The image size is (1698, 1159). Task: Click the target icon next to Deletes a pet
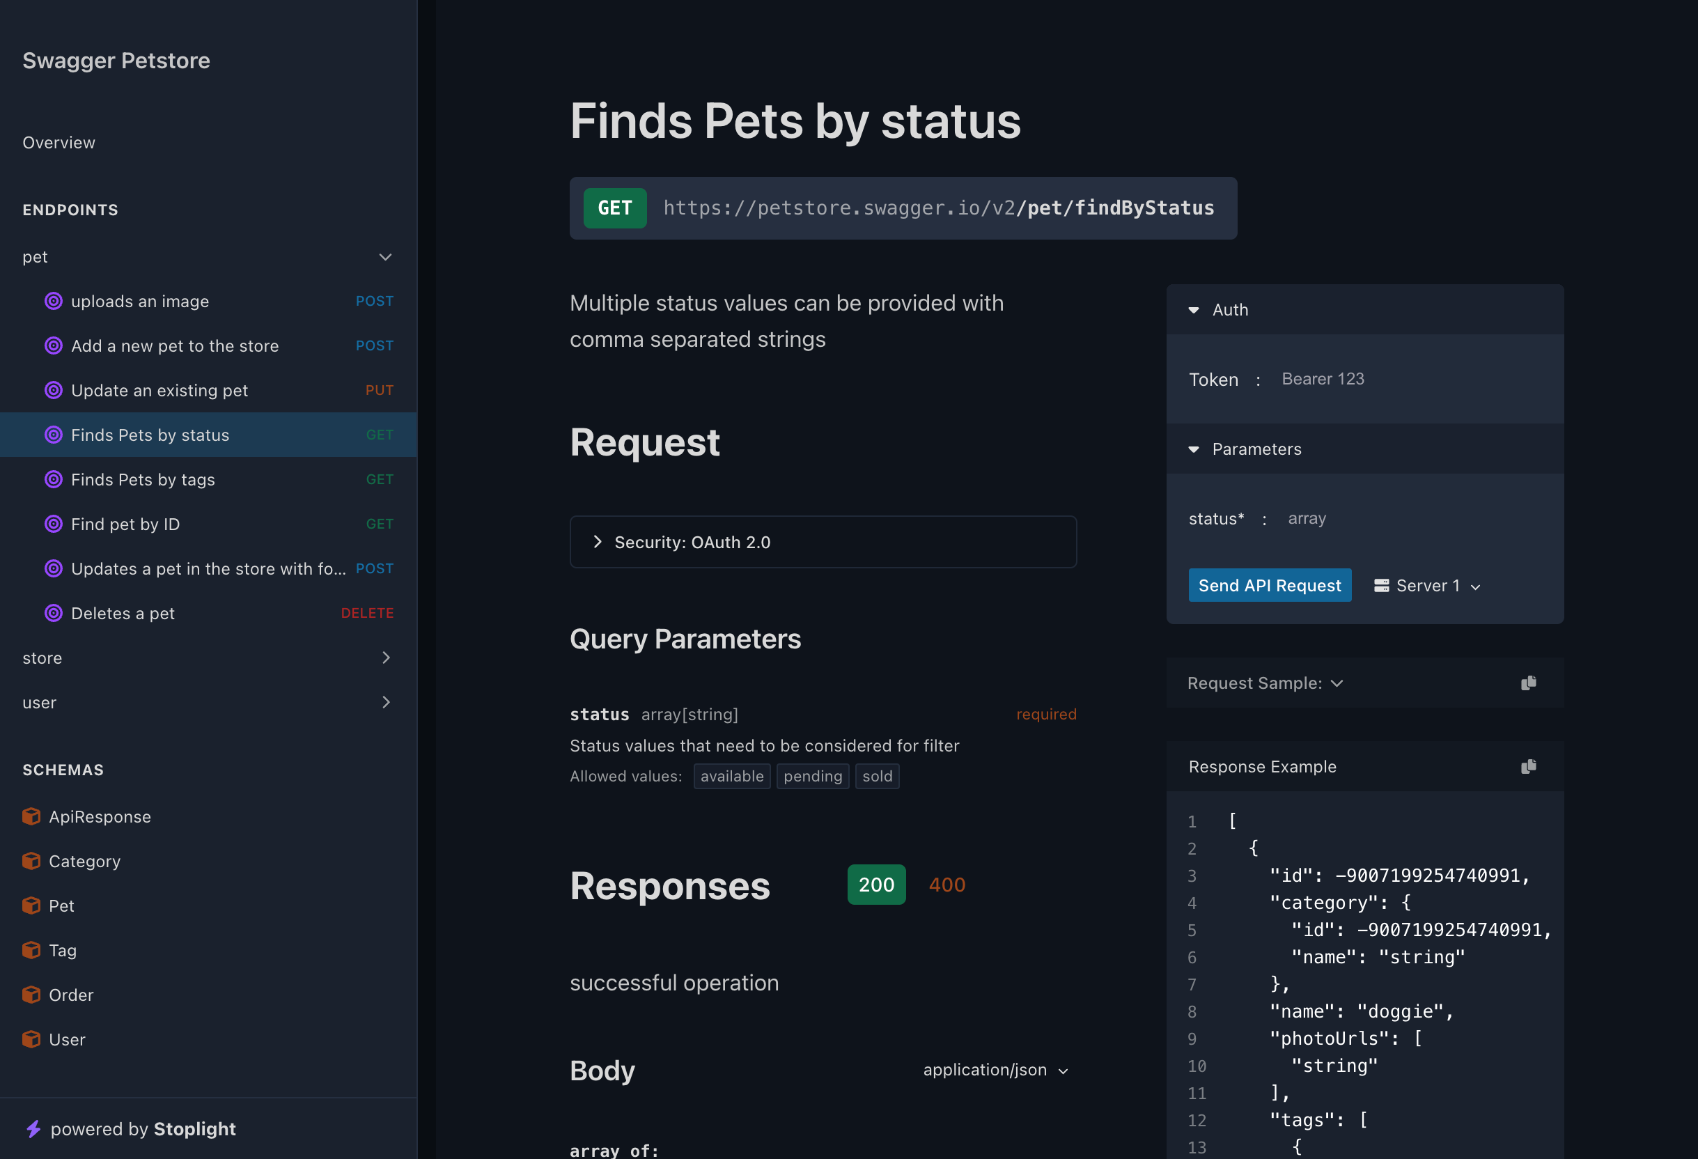[54, 613]
